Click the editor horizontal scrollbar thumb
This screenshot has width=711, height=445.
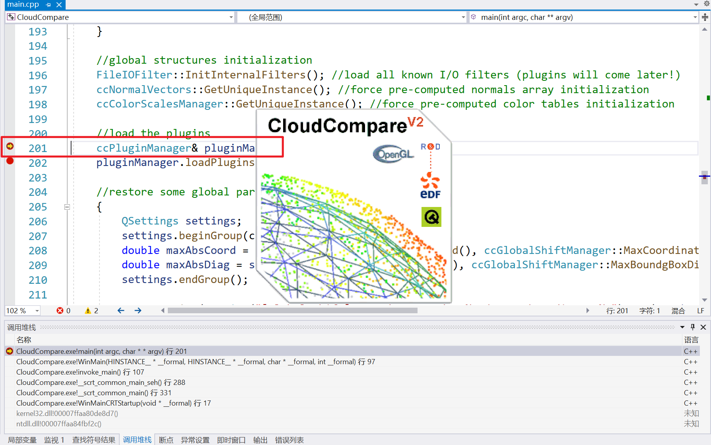pyautogui.click(x=293, y=310)
